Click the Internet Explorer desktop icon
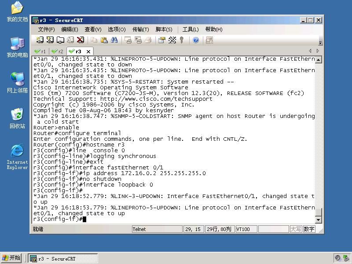Screen dimensions: 352x264 (x=17, y=157)
